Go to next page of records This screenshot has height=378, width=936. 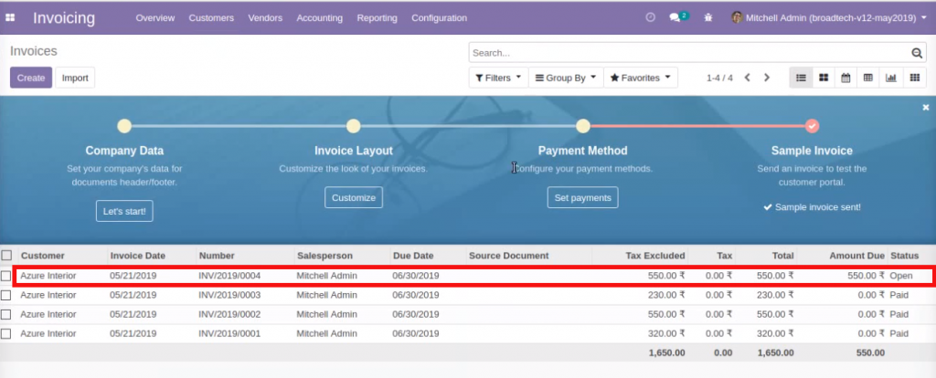click(x=767, y=78)
